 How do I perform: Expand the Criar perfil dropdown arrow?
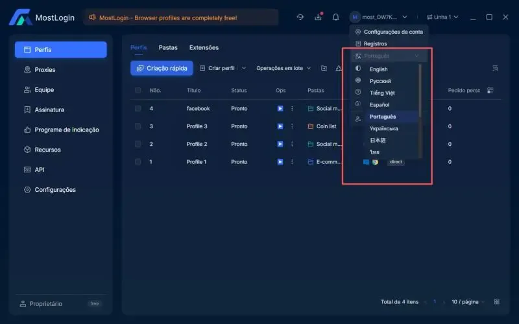[244, 68]
